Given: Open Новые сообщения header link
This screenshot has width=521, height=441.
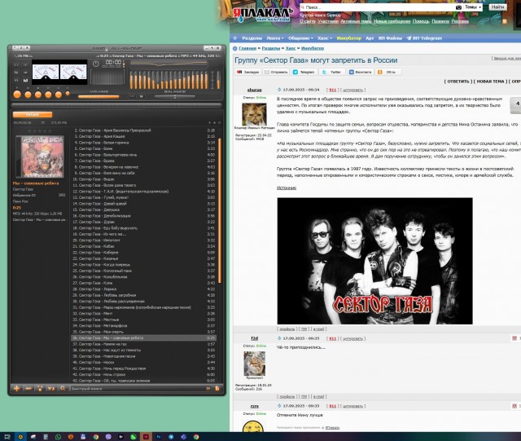Looking at the screenshot, I should coord(392,21).
